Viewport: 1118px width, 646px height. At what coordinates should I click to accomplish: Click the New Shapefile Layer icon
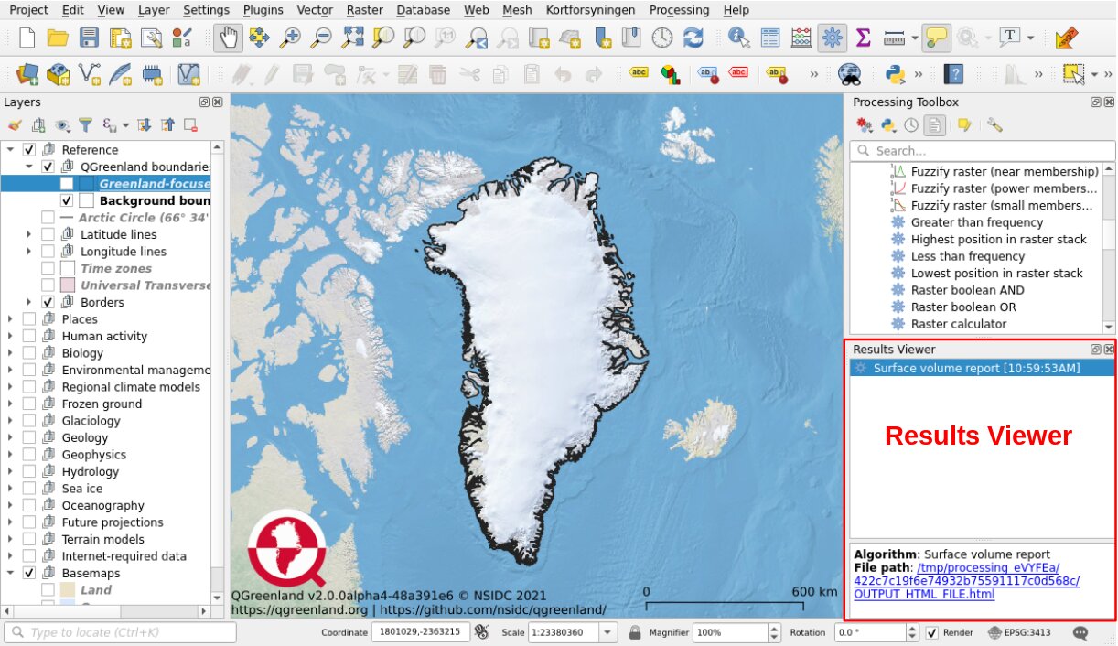(x=89, y=74)
